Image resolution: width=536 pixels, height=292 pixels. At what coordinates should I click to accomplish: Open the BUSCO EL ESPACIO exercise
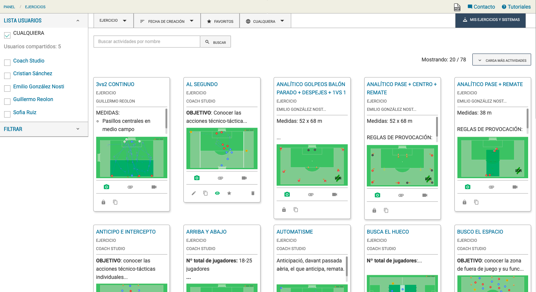pyautogui.click(x=480, y=232)
